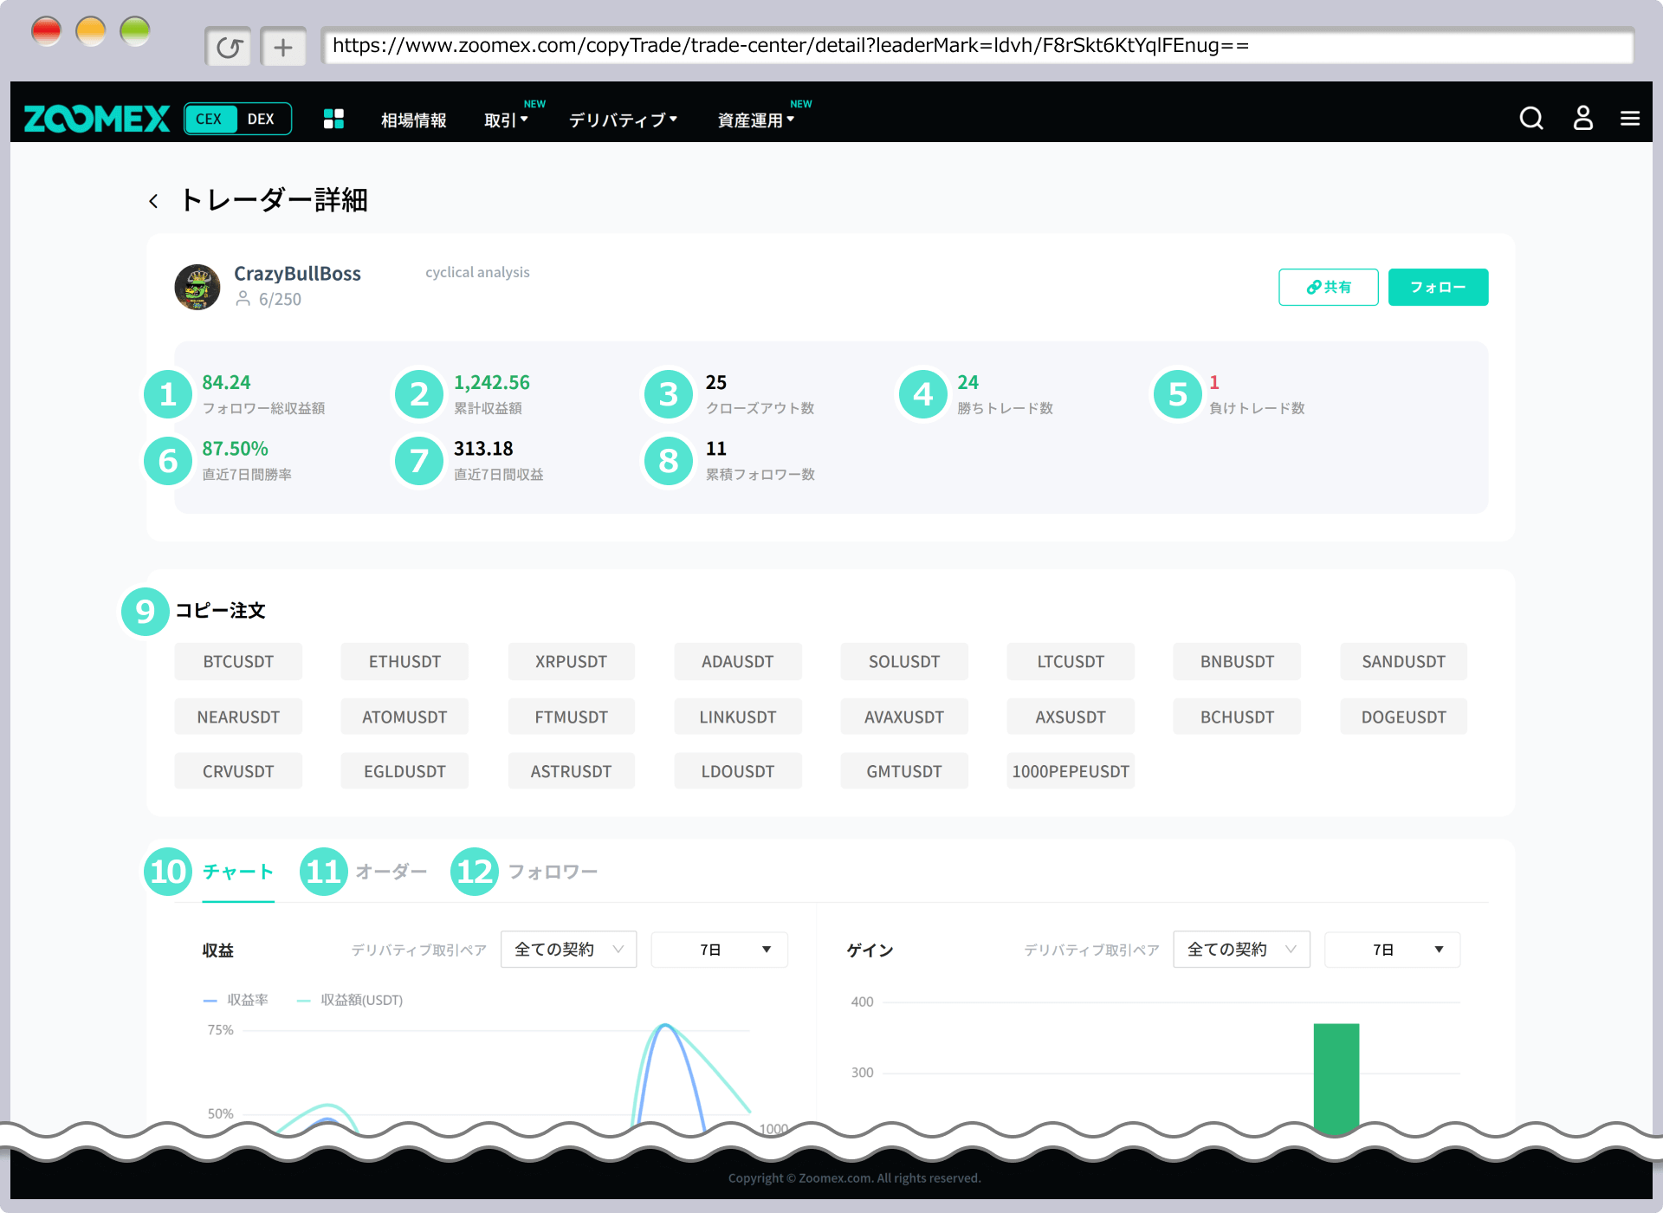
Task: Select the AVAXUSDT pair chip
Action: (x=904, y=717)
